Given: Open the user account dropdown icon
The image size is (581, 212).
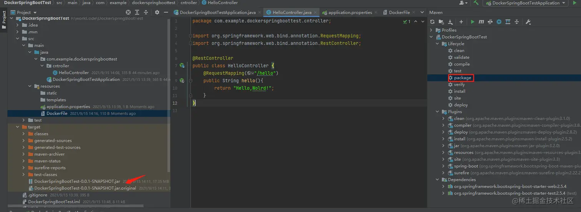Looking at the screenshot, I should pos(463,3).
